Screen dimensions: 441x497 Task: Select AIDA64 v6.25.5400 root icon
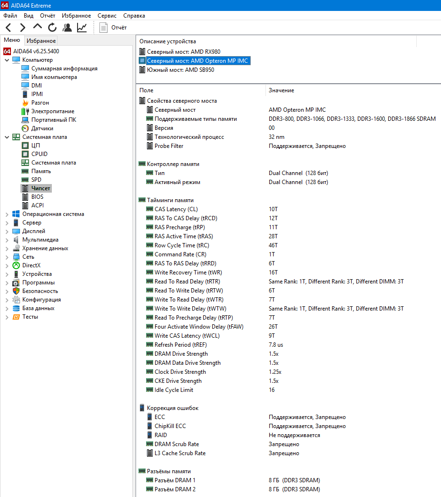(7, 51)
